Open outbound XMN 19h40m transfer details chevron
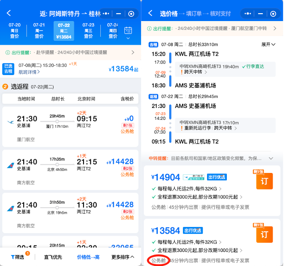 tap(206, 72)
